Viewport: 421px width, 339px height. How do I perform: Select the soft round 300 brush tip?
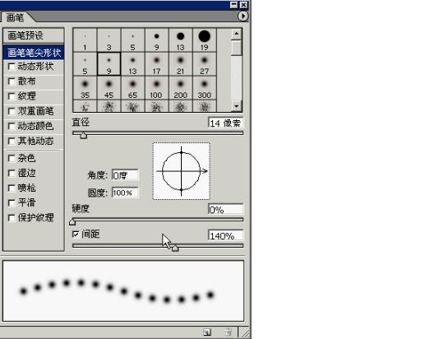pyautogui.click(x=205, y=88)
